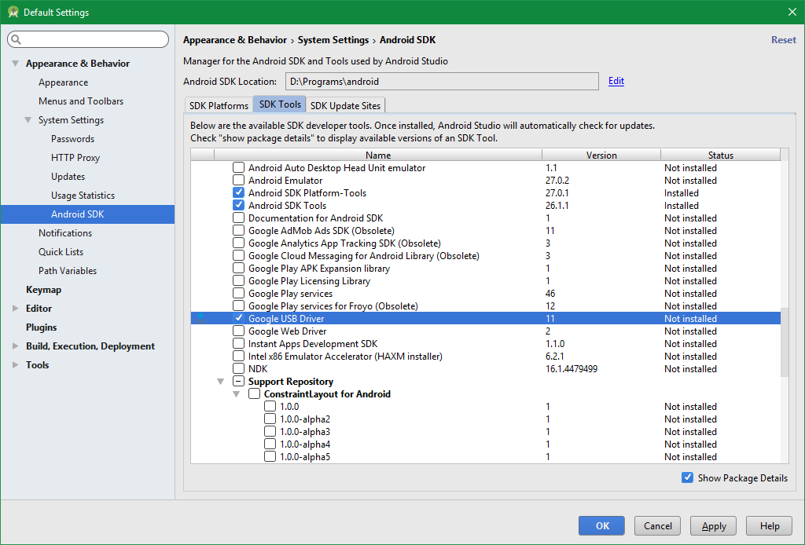Open Quick Lists settings
Viewport: 805px width, 545px height.
[x=61, y=252]
